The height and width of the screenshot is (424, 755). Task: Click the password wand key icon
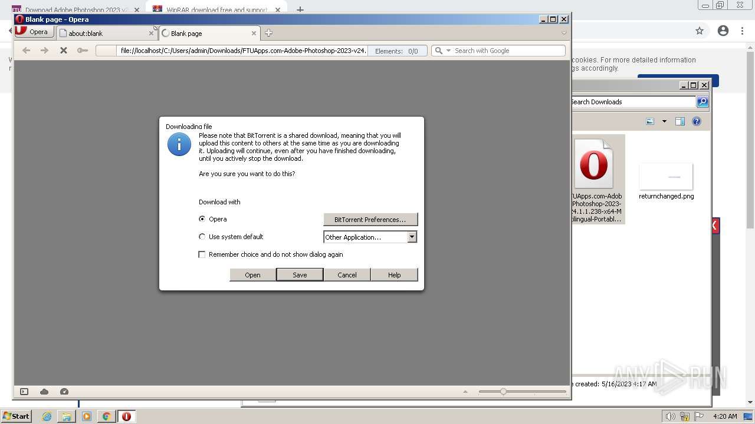click(83, 51)
